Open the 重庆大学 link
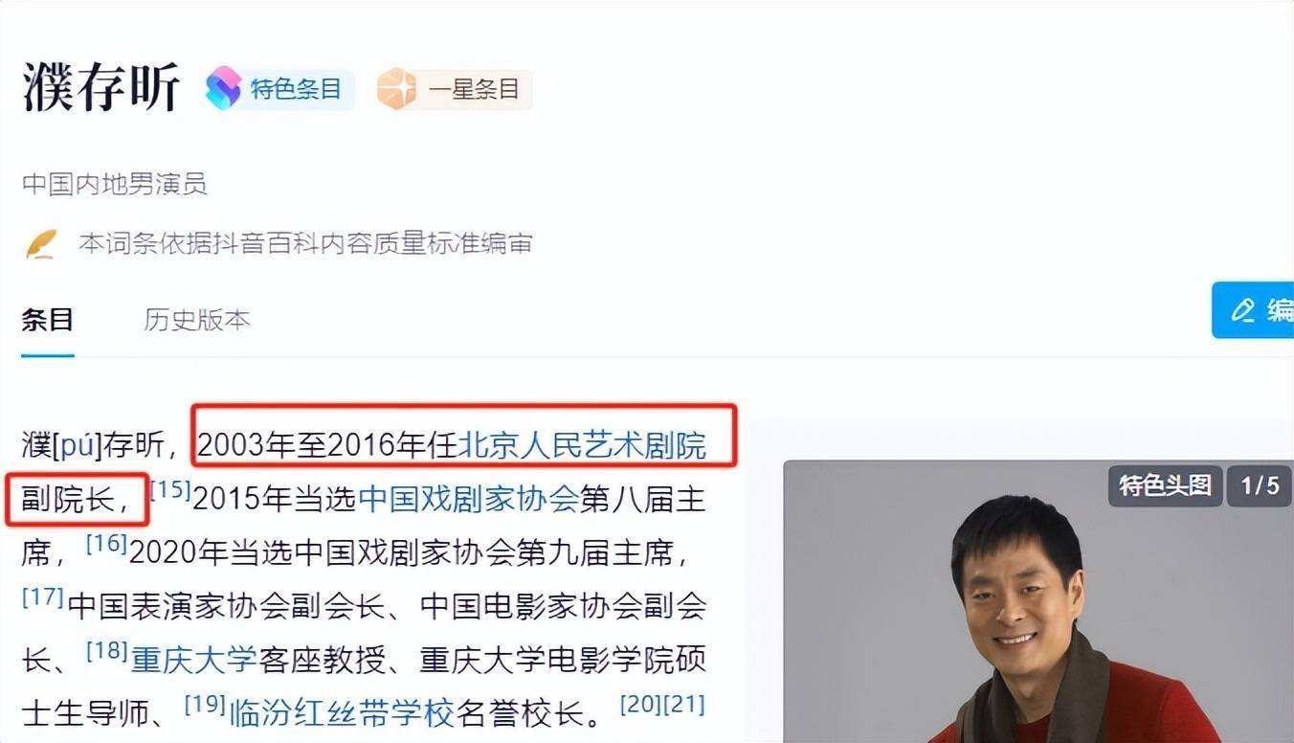 pyautogui.click(x=194, y=659)
